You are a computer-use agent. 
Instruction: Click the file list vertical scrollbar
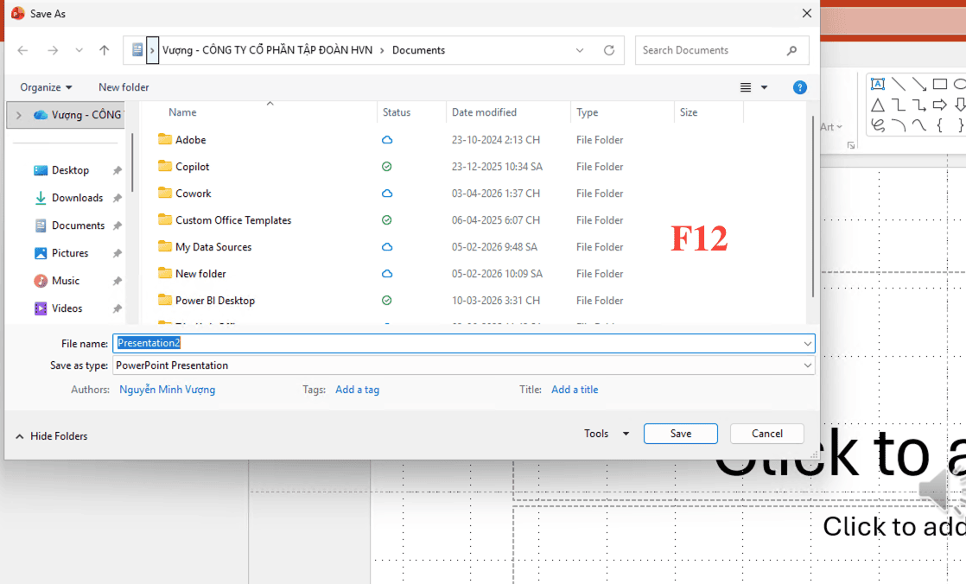point(812,206)
